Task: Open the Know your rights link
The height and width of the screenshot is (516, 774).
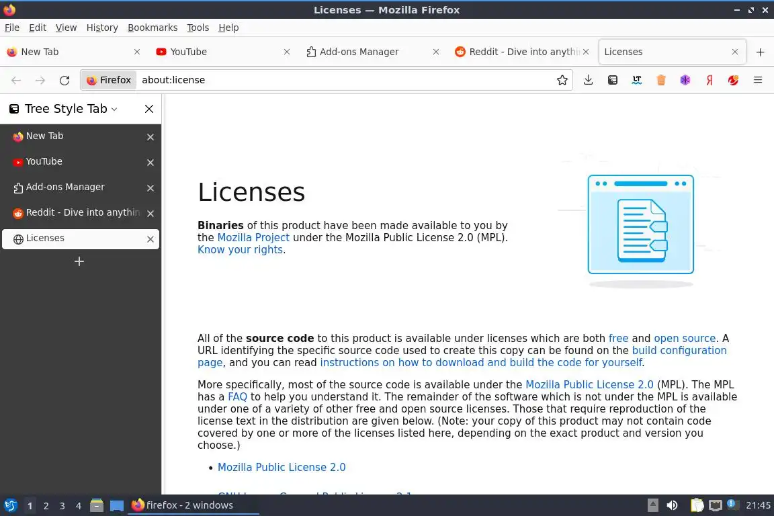Action: 240,250
